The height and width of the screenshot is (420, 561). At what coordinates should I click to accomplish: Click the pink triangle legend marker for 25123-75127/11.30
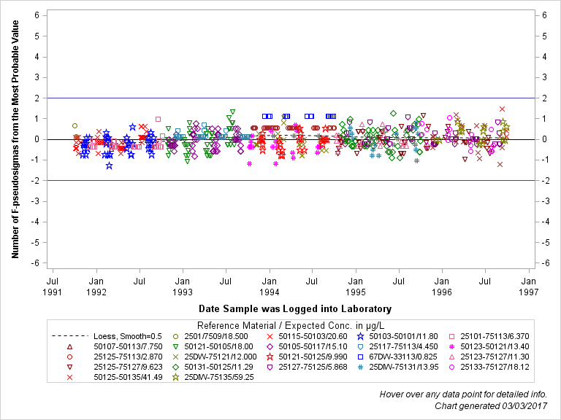[x=452, y=357]
